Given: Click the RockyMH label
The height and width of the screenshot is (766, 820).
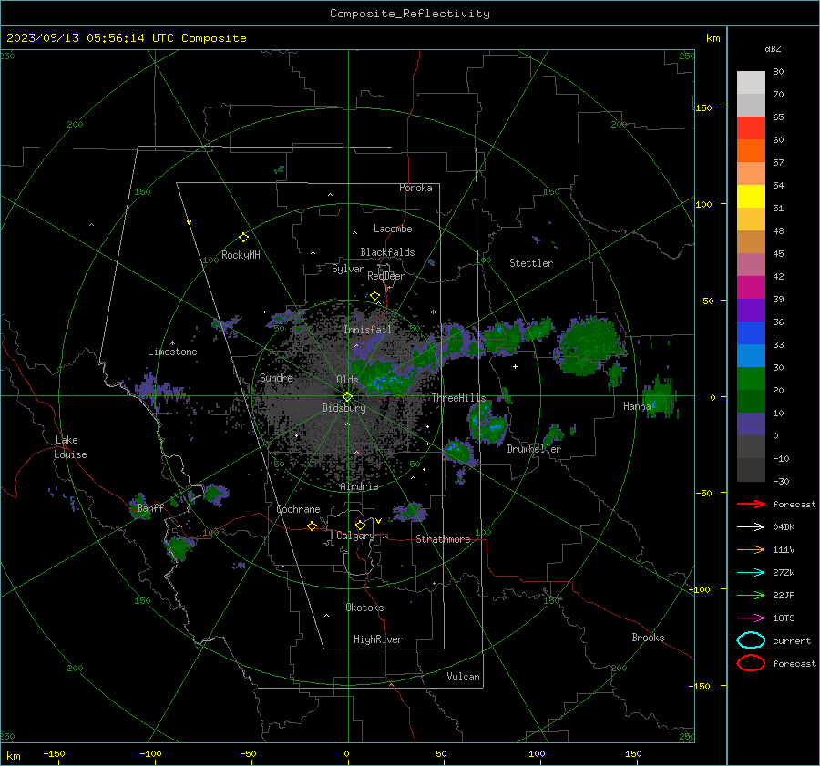Looking at the screenshot, I should click(241, 255).
